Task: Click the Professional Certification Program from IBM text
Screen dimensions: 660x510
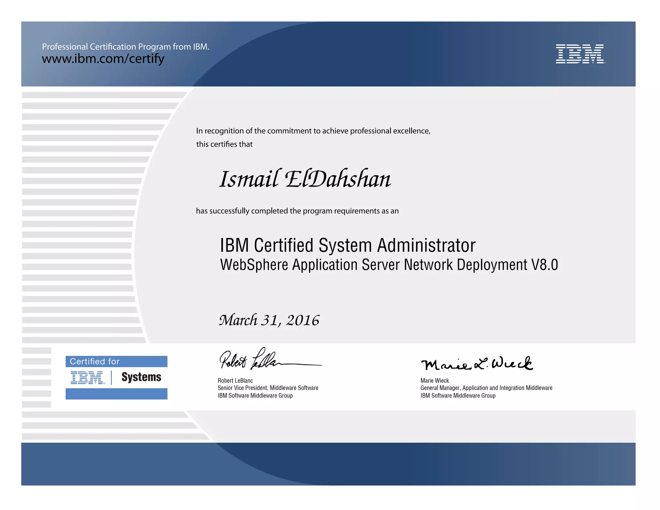Action: [x=126, y=47]
